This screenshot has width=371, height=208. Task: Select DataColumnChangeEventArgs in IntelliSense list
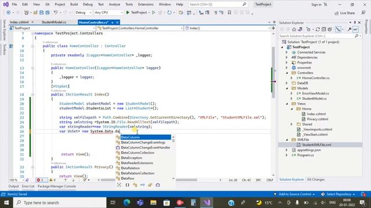[143, 143]
